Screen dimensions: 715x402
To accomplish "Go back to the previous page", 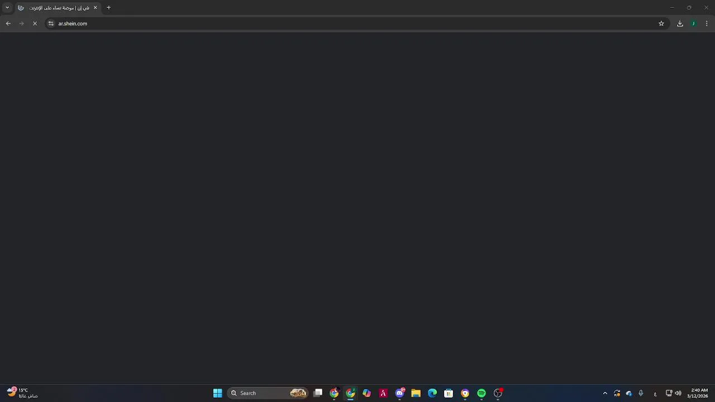I will tap(8, 23).
